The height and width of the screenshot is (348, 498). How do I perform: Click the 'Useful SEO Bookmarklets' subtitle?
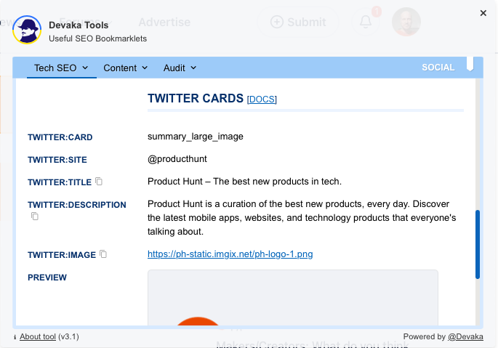[98, 39]
